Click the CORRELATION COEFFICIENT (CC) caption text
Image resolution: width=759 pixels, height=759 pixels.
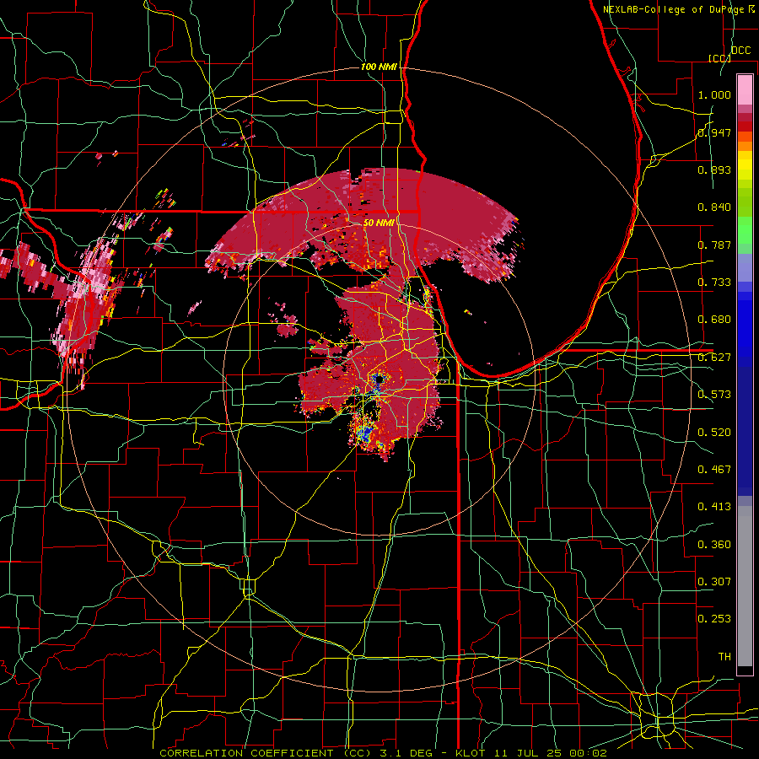pyautogui.click(x=266, y=753)
